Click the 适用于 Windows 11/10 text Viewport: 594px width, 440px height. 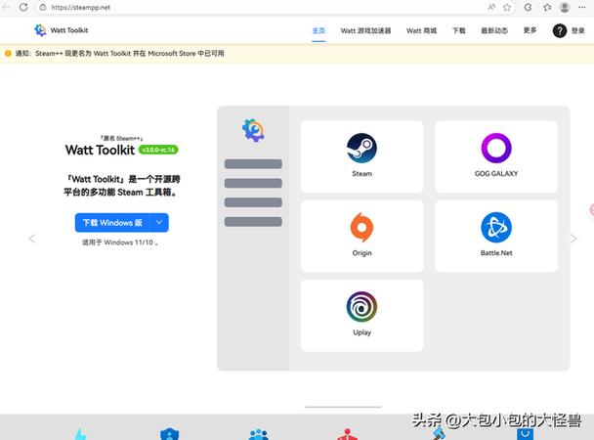pos(120,242)
